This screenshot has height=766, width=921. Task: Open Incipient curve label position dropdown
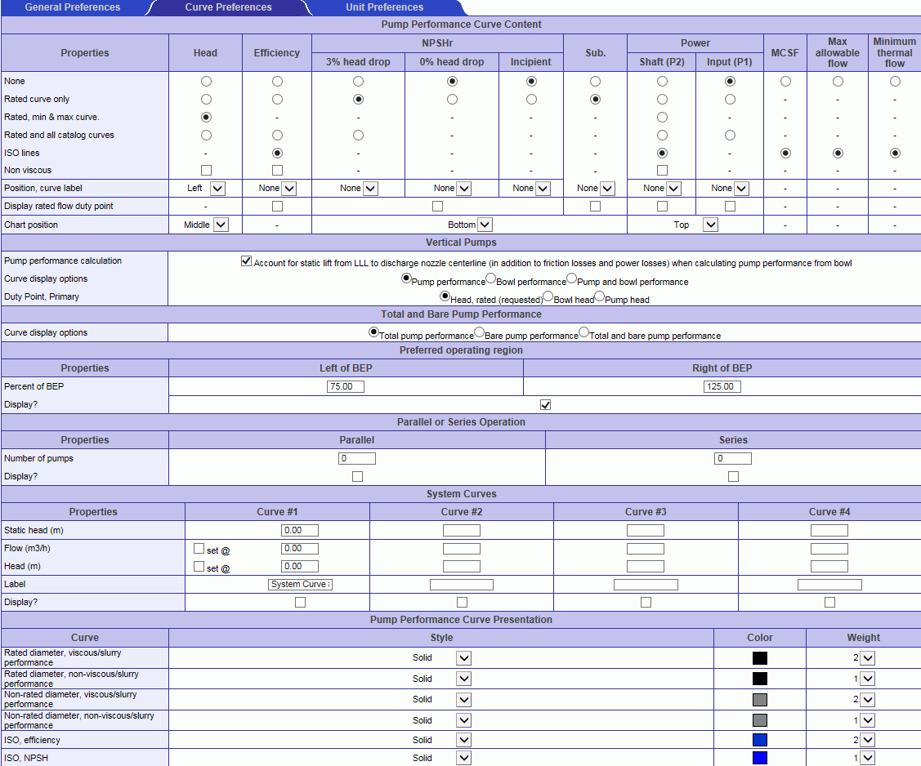click(x=543, y=189)
